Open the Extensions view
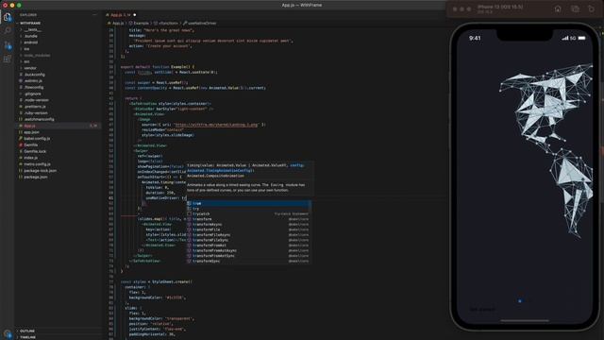The width and height of the screenshot is (604, 340). pyautogui.click(x=8, y=59)
